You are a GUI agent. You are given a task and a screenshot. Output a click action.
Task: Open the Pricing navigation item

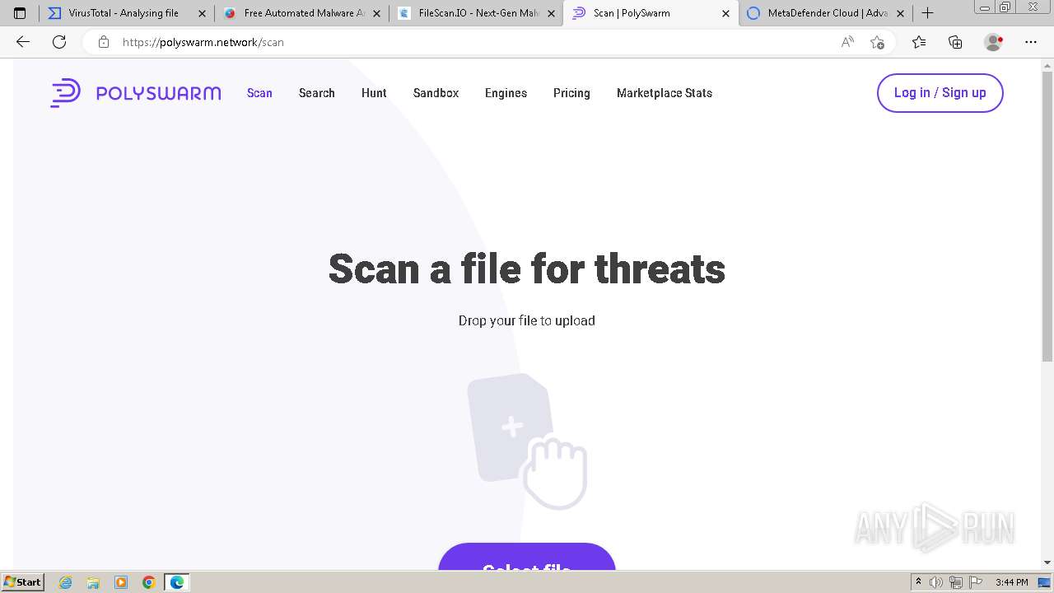click(571, 93)
